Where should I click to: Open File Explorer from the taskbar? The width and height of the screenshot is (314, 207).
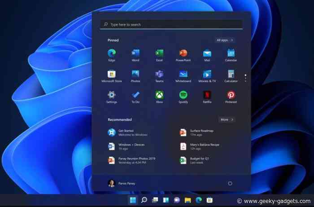pos(188,200)
